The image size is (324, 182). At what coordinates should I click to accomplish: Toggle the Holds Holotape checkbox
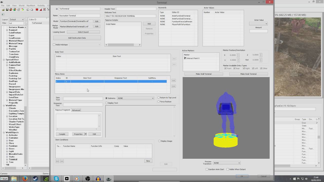(x=54, y=44)
